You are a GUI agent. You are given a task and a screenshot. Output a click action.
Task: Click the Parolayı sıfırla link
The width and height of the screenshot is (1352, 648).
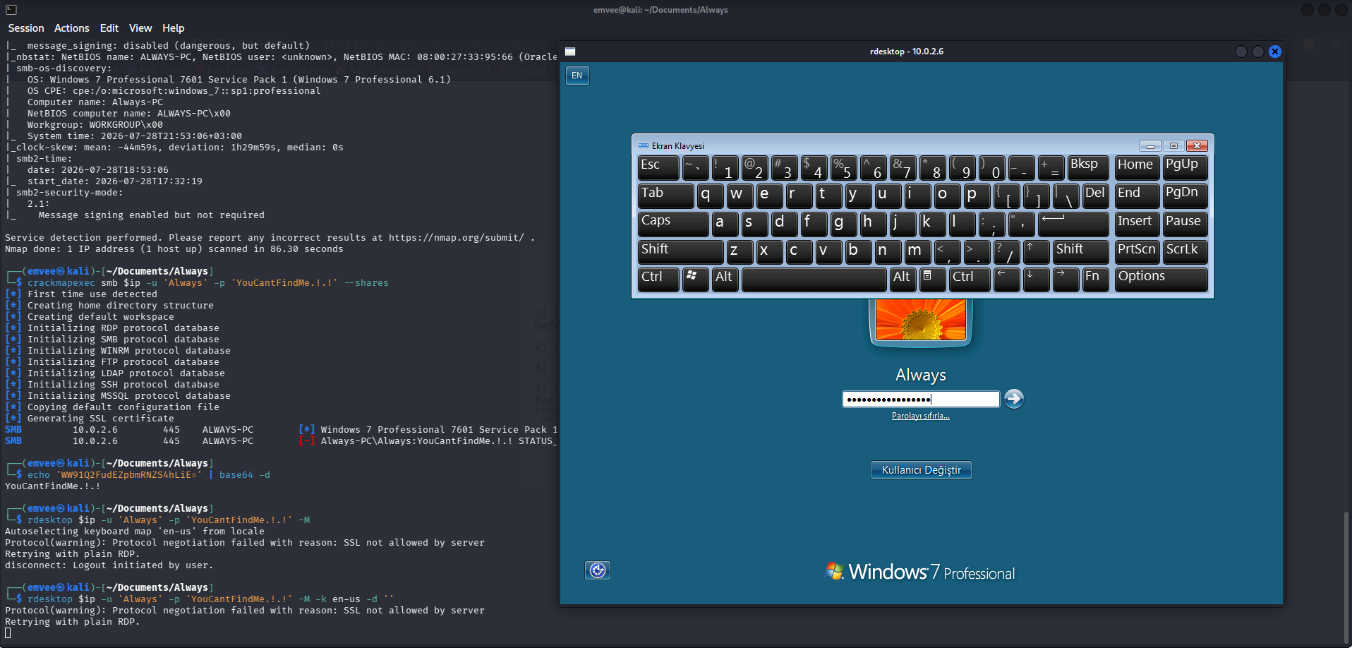click(921, 416)
